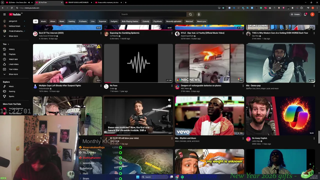The width and height of the screenshot is (320, 180).
Task: Open Playlists in the sidebar
Action: click(x=12, y=54)
